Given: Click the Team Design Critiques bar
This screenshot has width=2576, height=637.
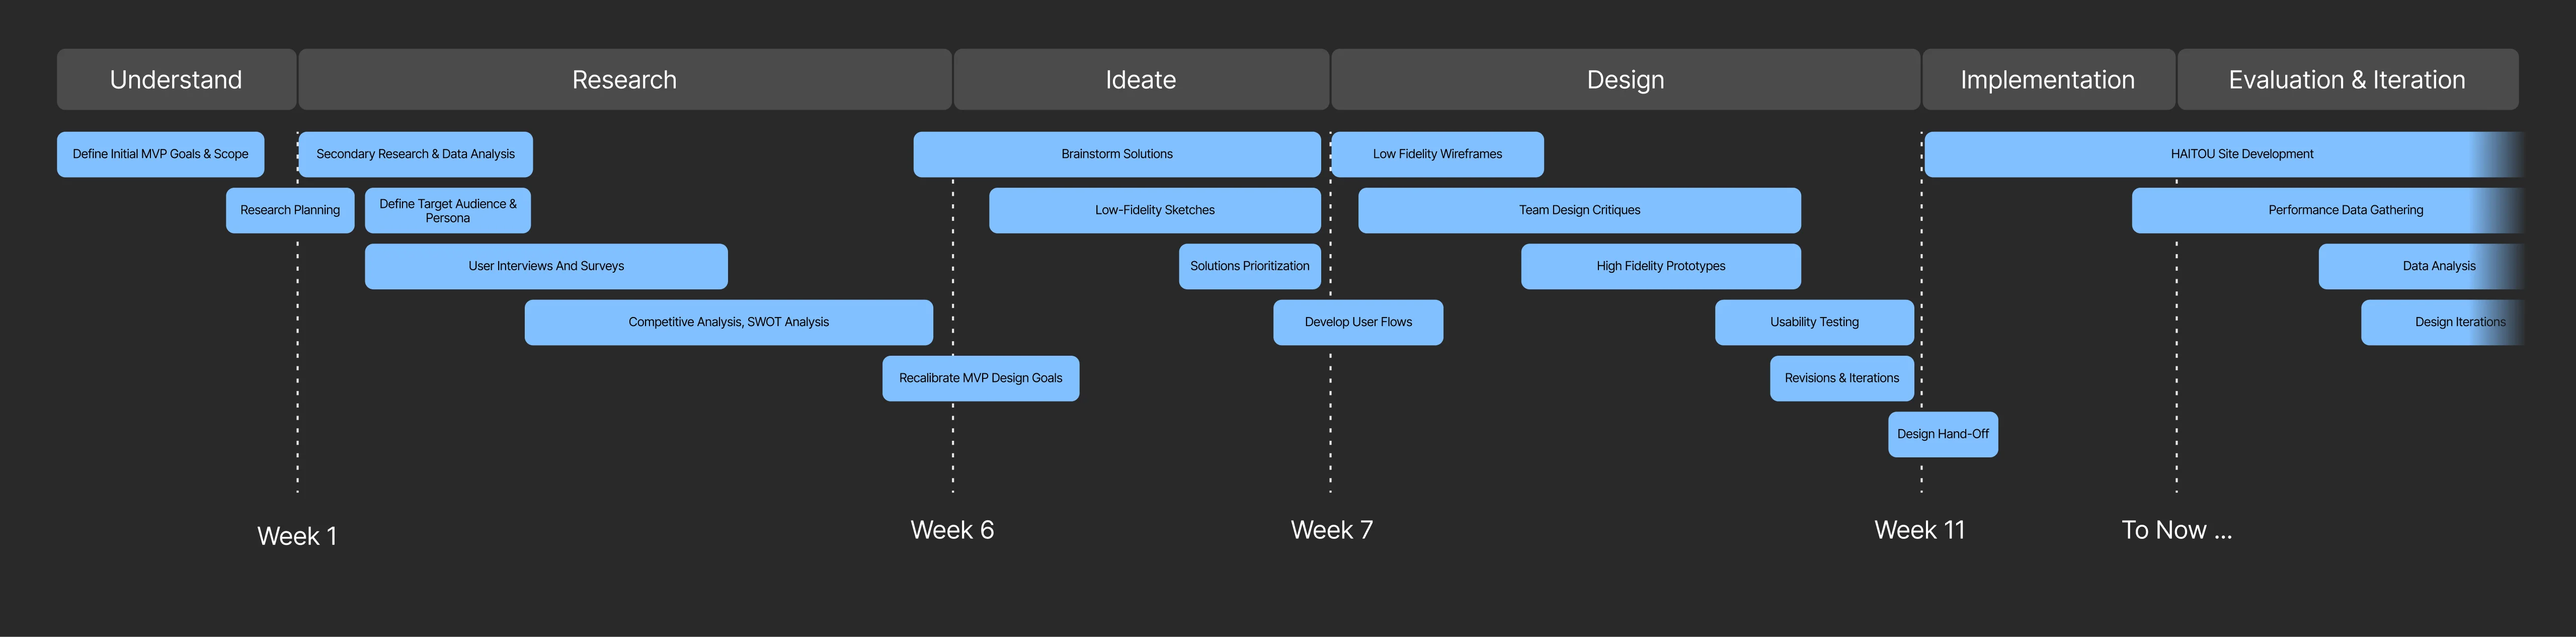Looking at the screenshot, I should tap(1580, 210).
